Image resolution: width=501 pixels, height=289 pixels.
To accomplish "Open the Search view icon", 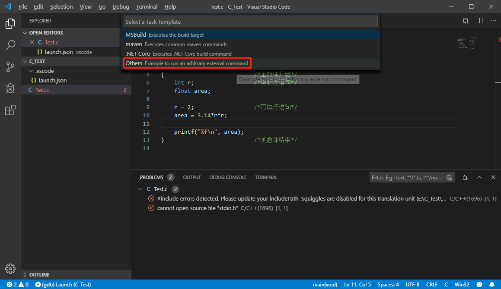I will click(x=10, y=45).
